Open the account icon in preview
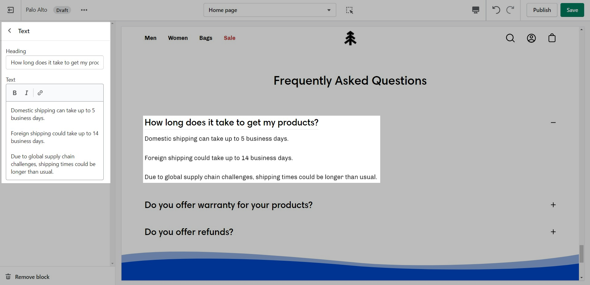590x285 pixels. 531,38
